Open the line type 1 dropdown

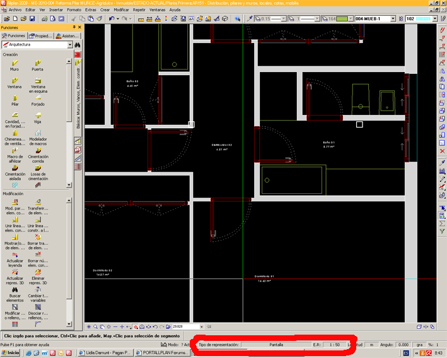coord(316,18)
